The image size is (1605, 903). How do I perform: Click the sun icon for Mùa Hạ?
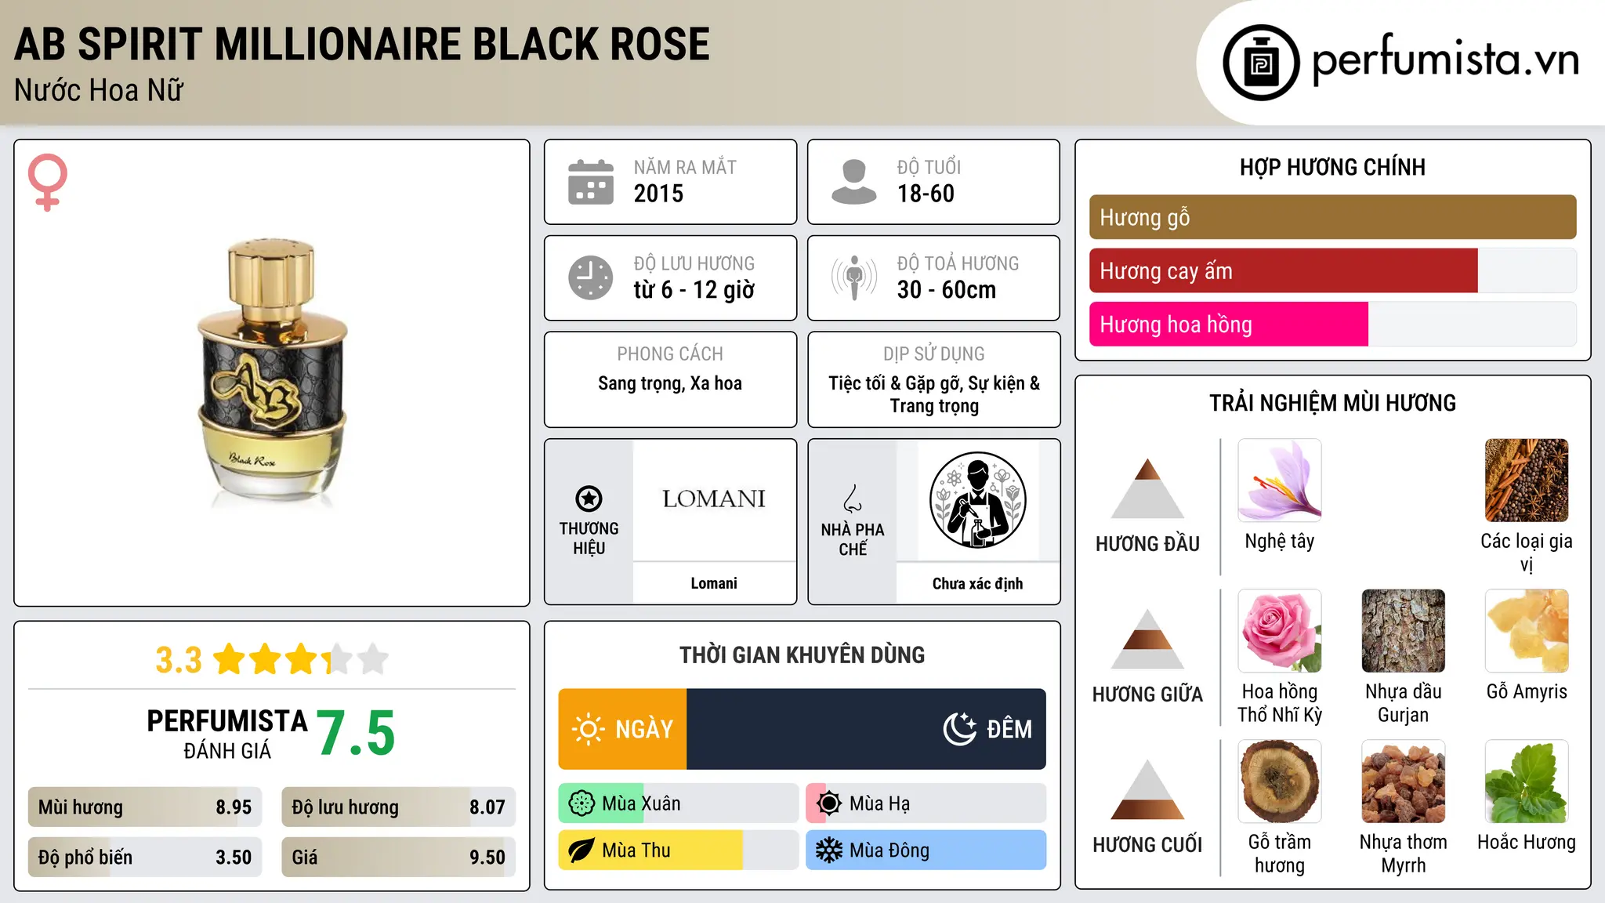pyautogui.click(x=829, y=803)
